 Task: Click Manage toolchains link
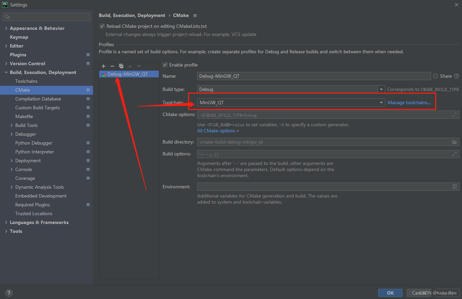click(x=409, y=102)
